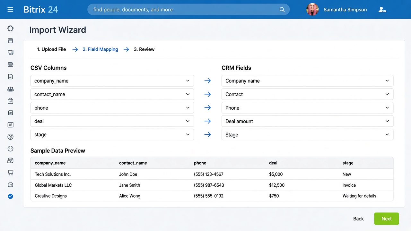Open the chart analytics sidebar icon
Image resolution: width=411 pixels, height=231 pixels.
coord(10,113)
